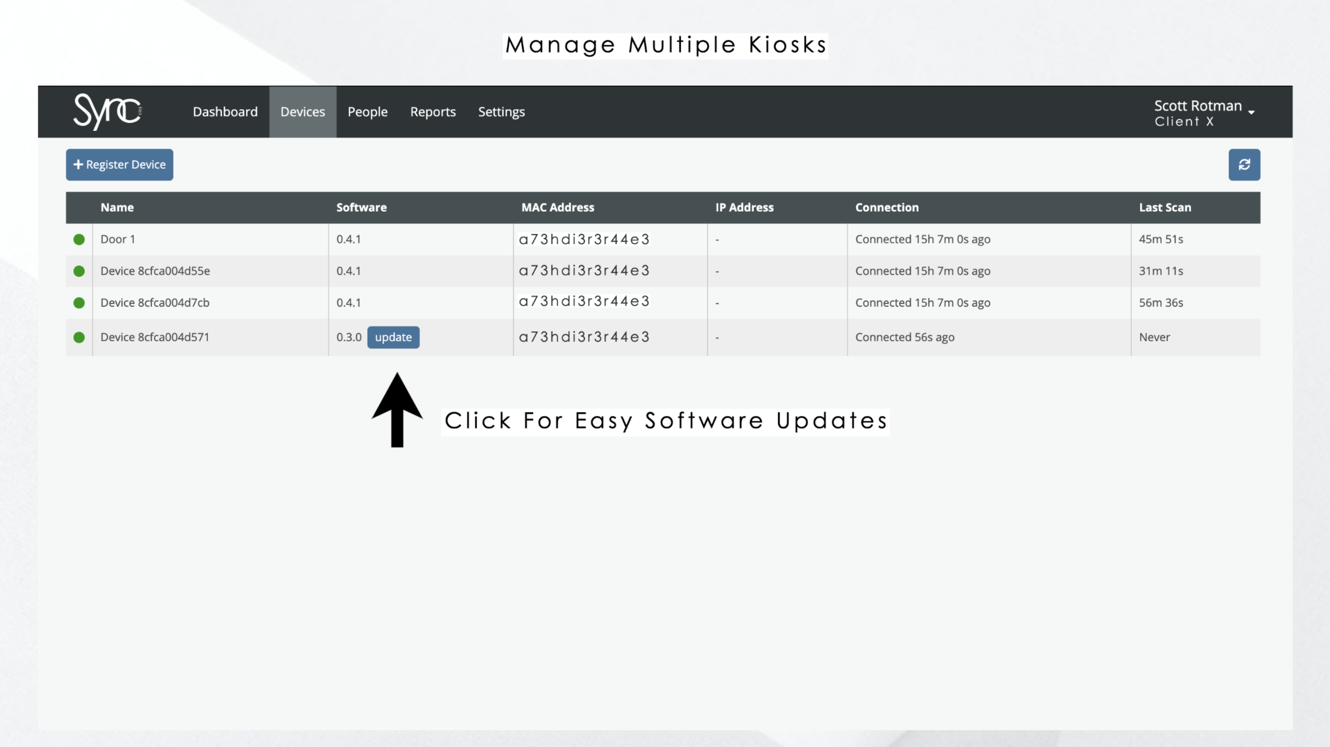Open the Scott Rotman user dropdown

1204,113
